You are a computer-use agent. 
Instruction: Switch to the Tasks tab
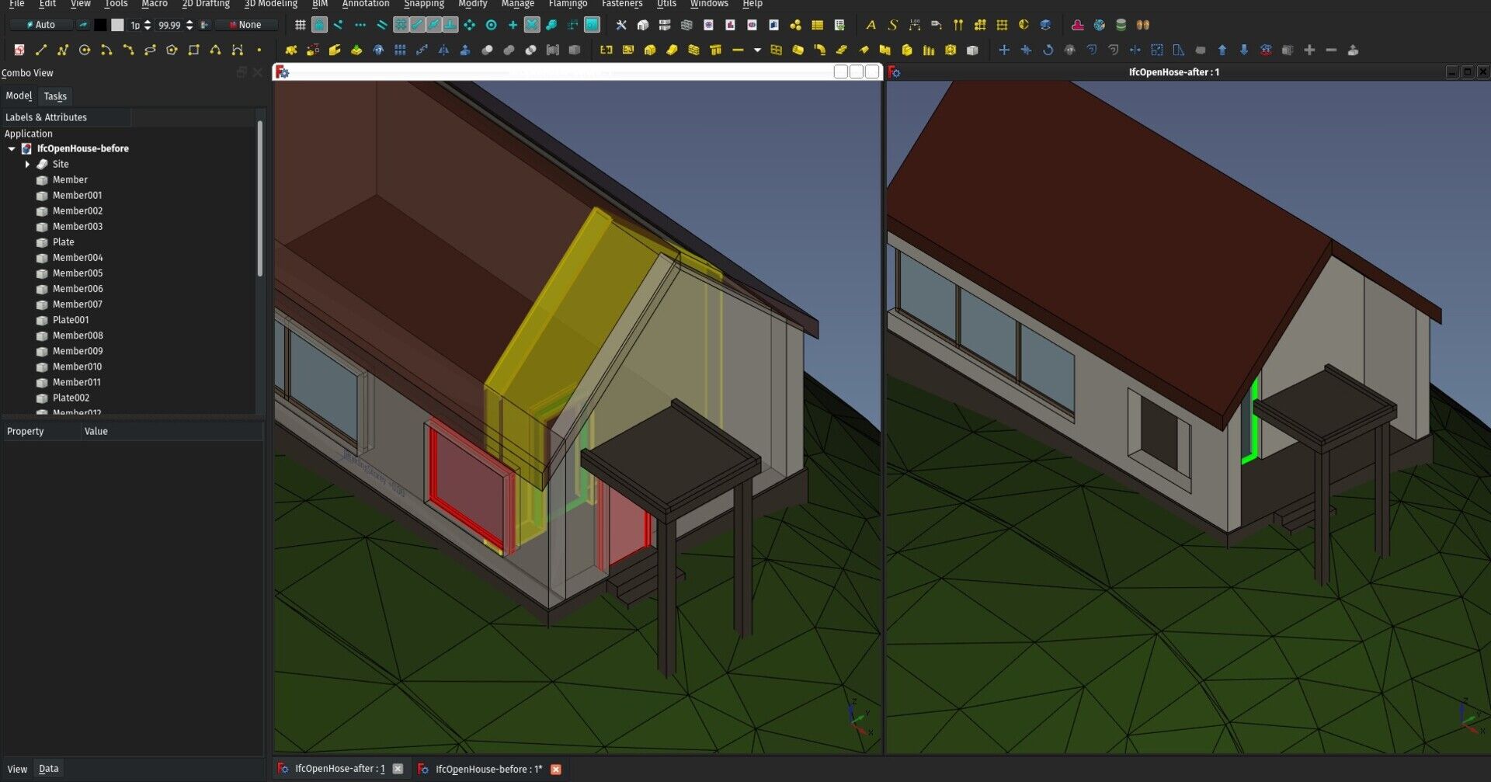point(55,96)
